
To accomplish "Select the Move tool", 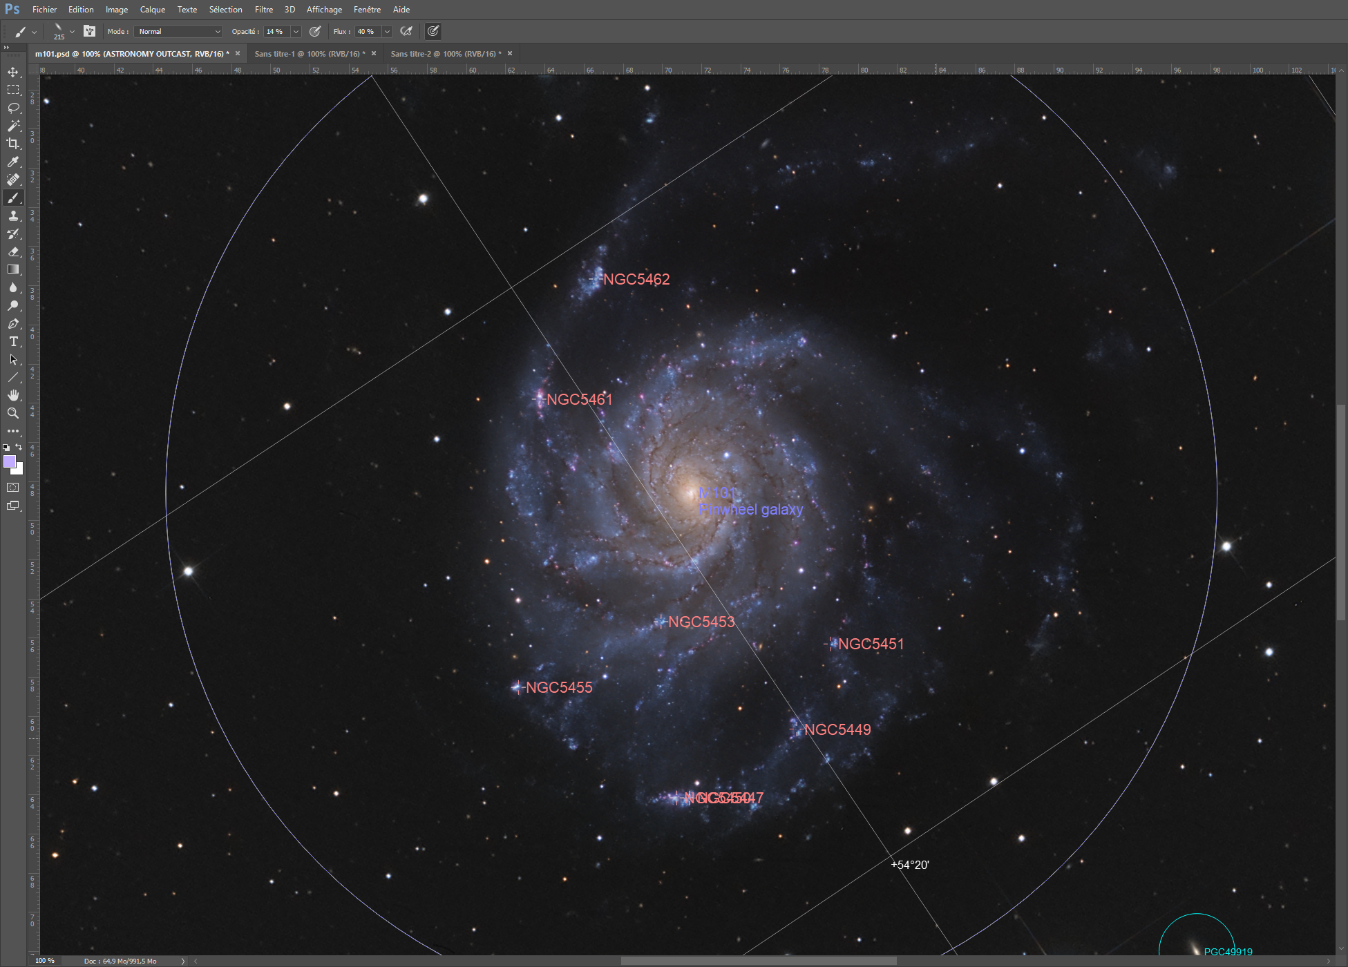I will click(13, 72).
